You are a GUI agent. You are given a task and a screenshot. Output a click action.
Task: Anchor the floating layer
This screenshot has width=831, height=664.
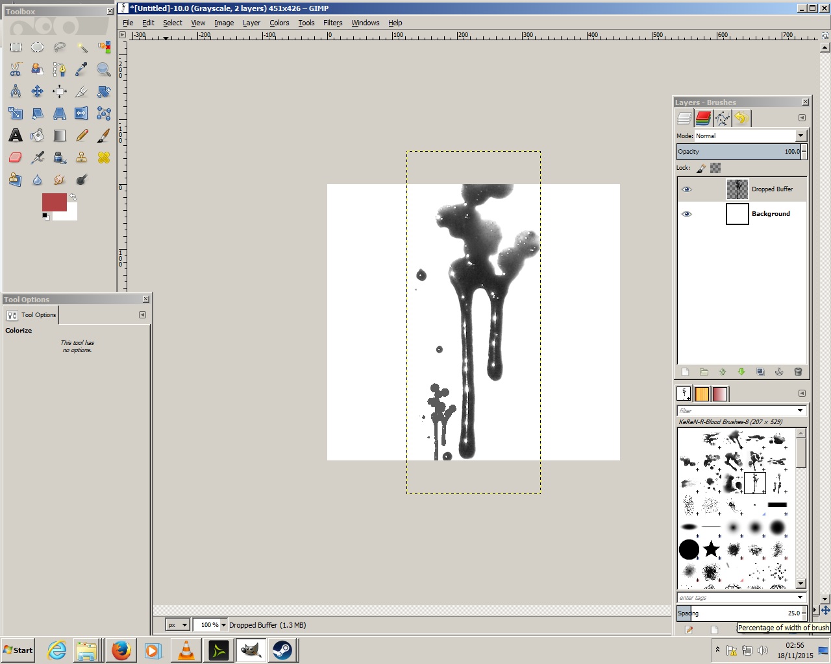coord(779,372)
